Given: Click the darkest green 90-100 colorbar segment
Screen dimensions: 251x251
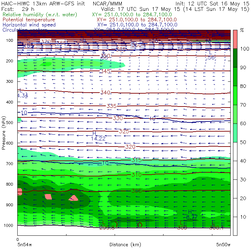Looking at the screenshot, I should point(235,58).
